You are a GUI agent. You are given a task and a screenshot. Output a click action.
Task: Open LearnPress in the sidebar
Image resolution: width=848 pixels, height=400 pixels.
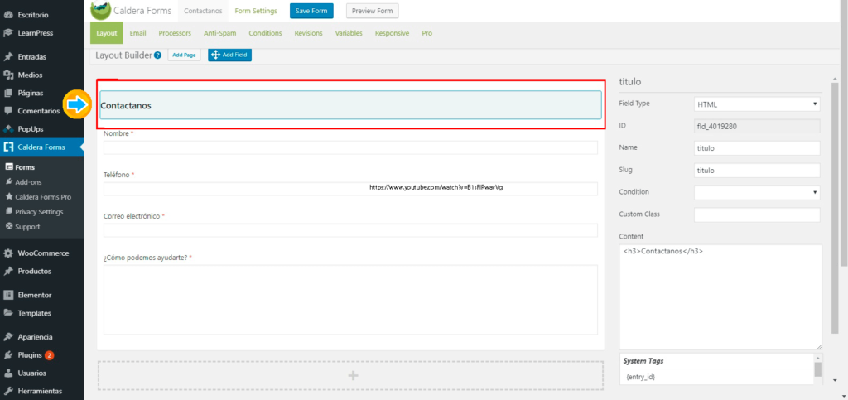pos(36,33)
